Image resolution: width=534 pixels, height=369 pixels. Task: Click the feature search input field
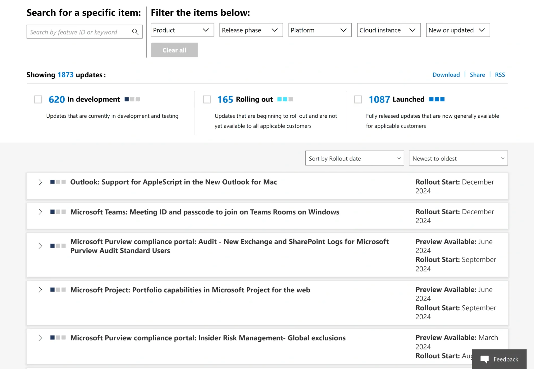[80, 32]
